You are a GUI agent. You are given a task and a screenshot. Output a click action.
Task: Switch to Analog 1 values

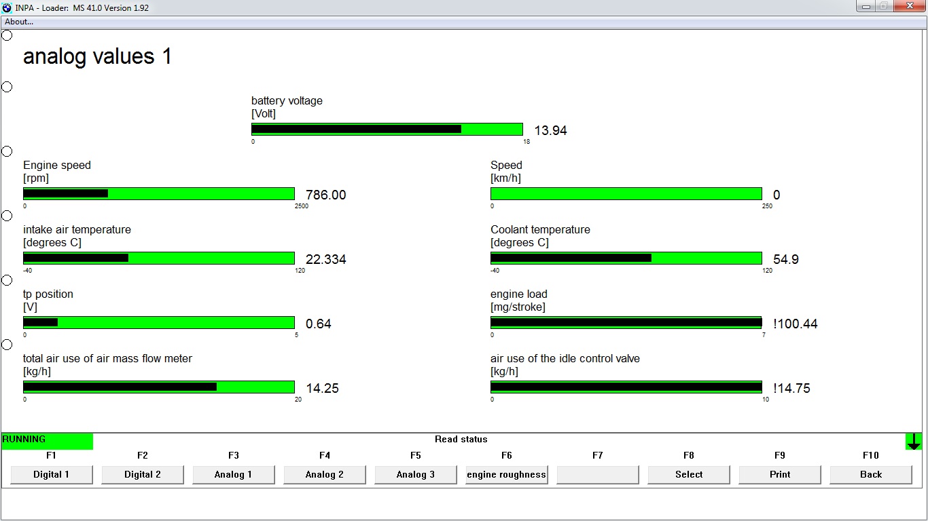pos(234,475)
